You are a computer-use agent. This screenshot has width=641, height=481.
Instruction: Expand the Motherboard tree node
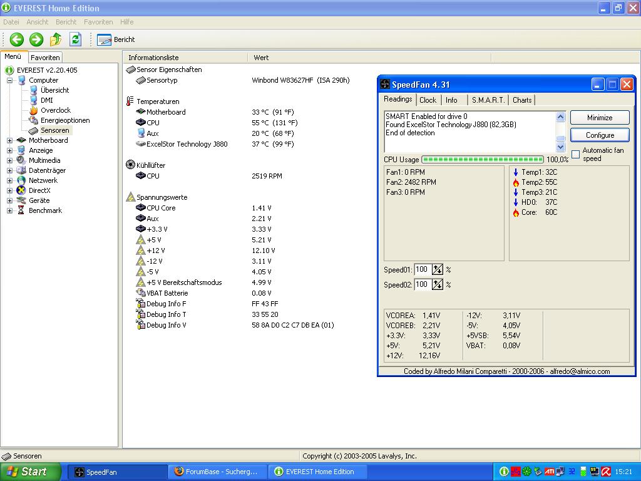click(9, 141)
